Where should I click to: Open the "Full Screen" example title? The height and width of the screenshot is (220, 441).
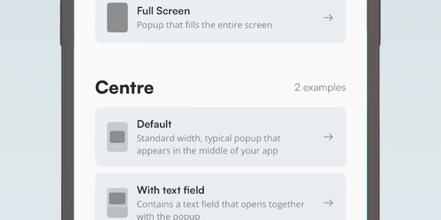pyautogui.click(x=163, y=11)
